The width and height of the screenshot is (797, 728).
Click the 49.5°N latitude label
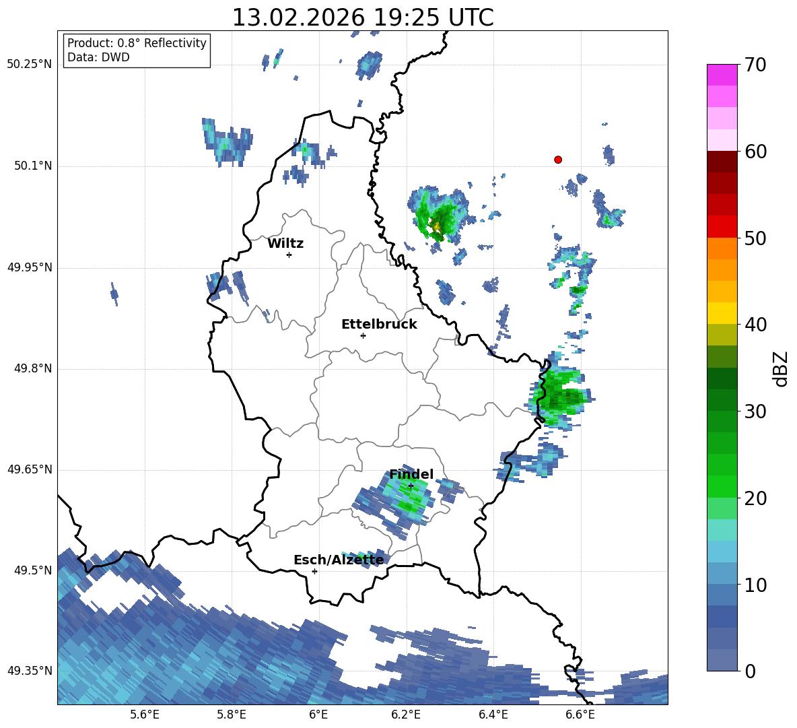(x=33, y=570)
